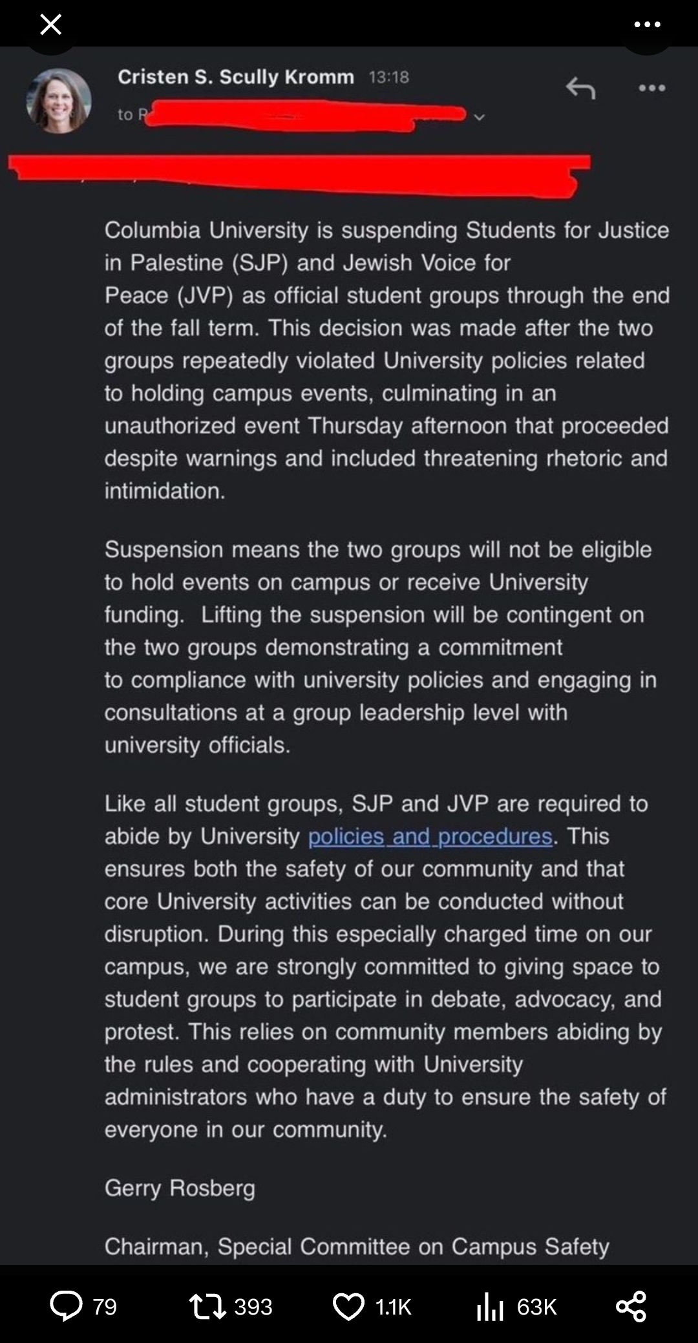Select the sender name Cristen S. Scully Kromm

coord(236,77)
